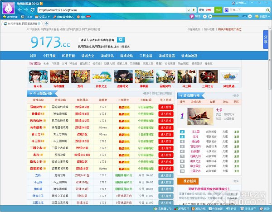Viewport: 272px width, 212px height.
Task: Expand 更多 in 推荐新闻 panel
Action: point(236,181)
